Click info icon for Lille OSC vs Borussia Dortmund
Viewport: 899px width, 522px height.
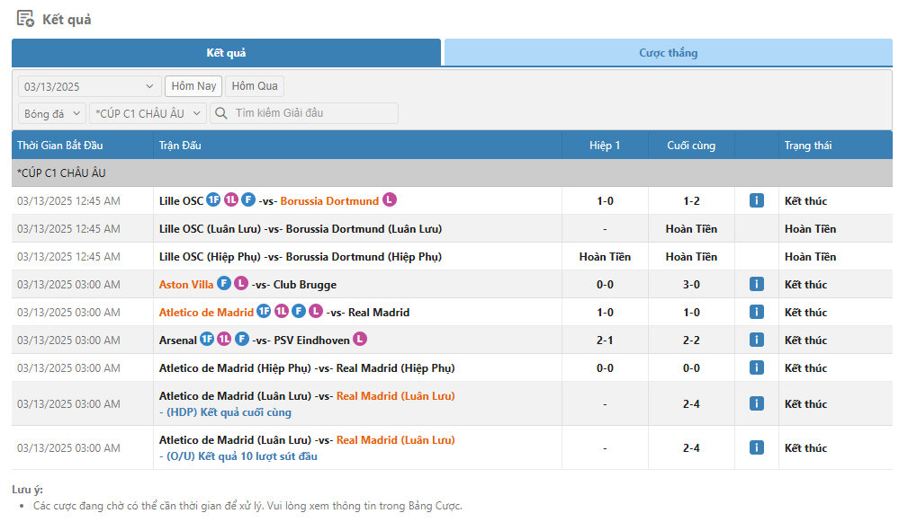click(x=756, y=200)
